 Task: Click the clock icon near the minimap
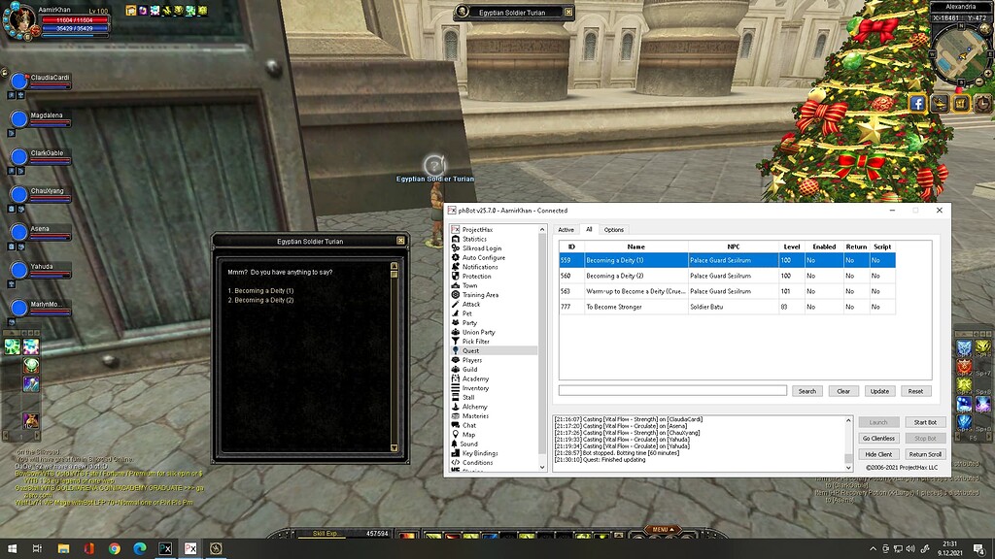pyautogui.click(x=982, y=103)
